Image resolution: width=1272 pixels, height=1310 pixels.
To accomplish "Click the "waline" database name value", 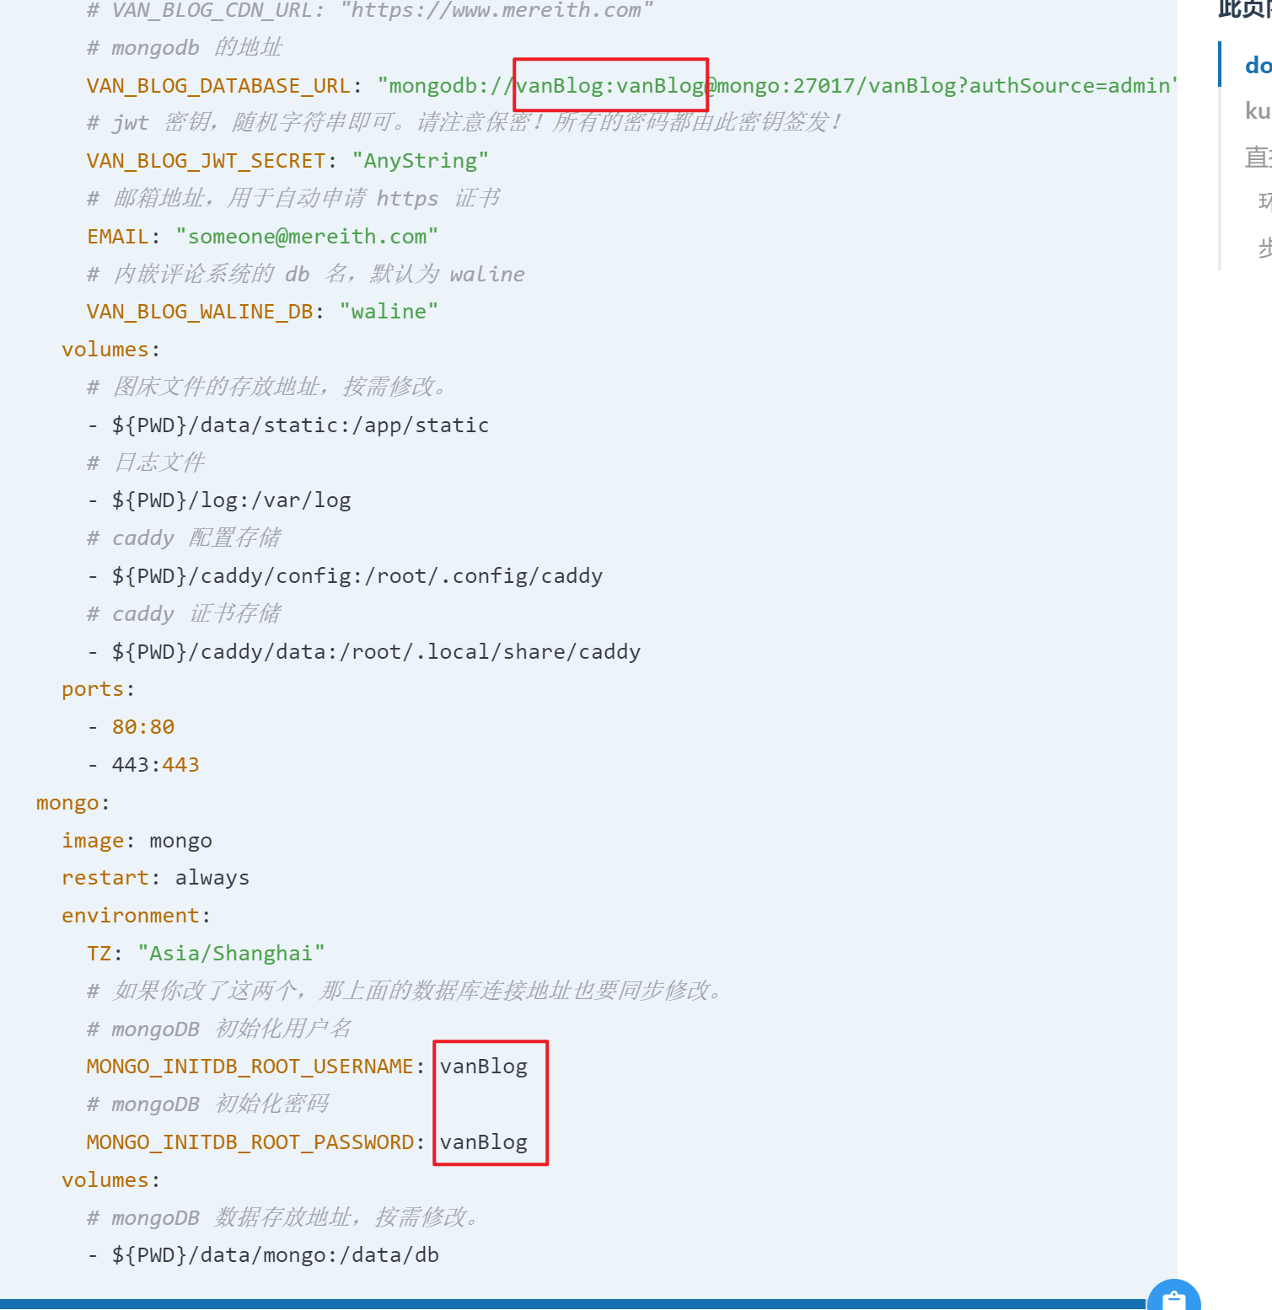I will 389,312.
